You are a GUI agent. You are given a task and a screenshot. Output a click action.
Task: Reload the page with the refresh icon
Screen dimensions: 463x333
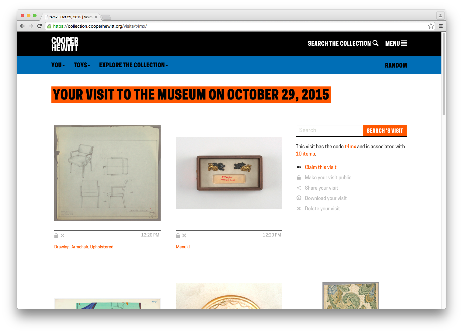39,26
